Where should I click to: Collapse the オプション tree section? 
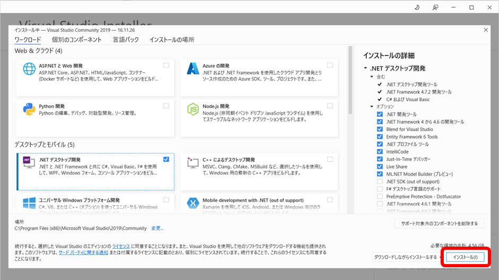(372, 107)
